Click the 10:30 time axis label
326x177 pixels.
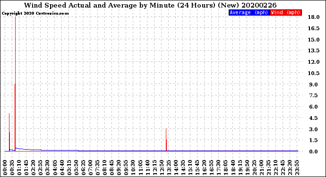[x=133, y=168]
